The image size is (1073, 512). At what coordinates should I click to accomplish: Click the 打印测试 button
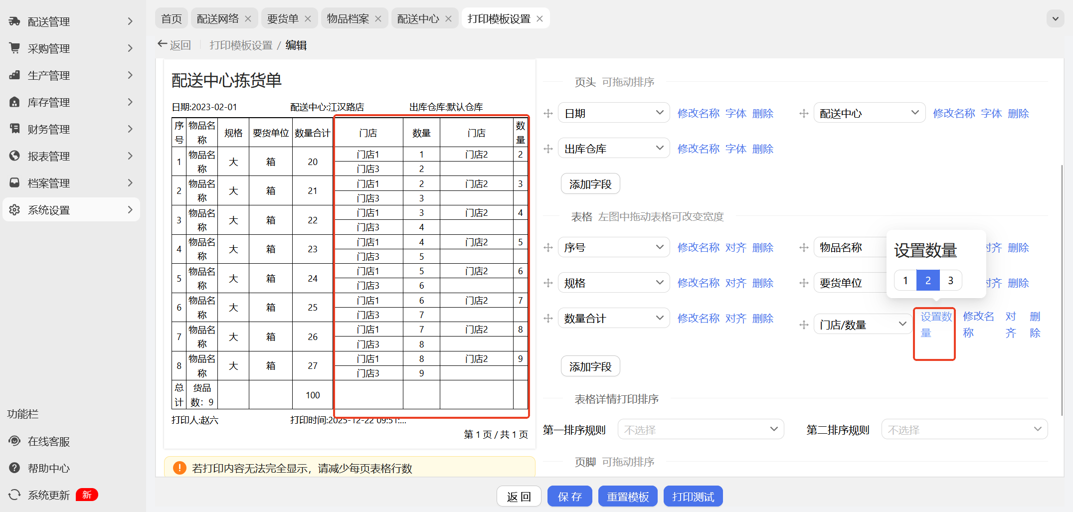[x=693, y=497]
